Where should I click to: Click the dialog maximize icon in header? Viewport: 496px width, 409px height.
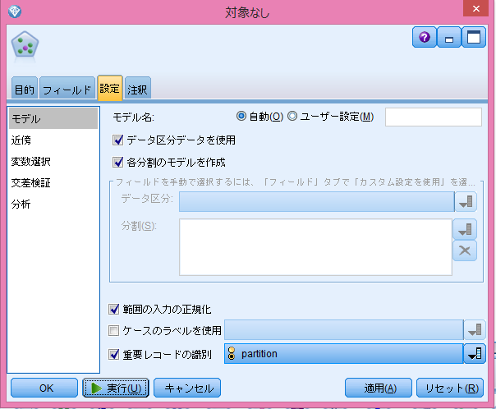click(474, 37)
